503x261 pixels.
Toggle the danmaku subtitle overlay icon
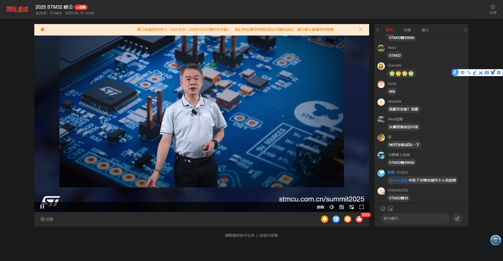click(342, 207)
